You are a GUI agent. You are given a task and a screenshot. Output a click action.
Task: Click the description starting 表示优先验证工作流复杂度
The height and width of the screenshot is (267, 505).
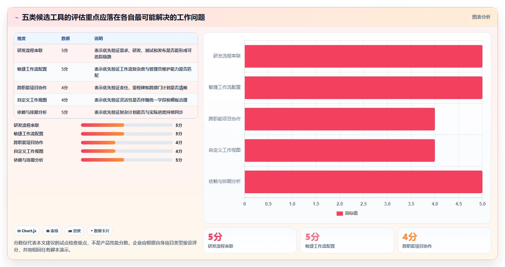(143, 72)
